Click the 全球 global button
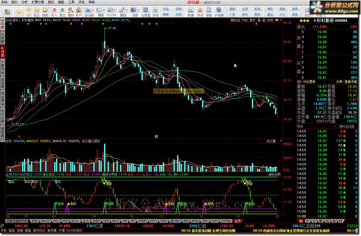Viewport: 361px width, 236px height. point(245,9)
